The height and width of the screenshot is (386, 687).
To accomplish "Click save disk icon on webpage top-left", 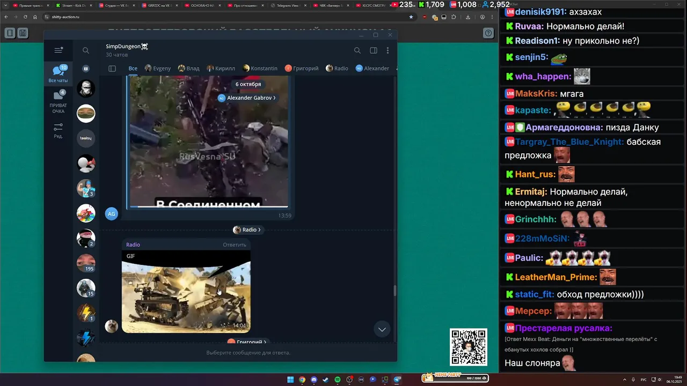I will (x=23, y=33).
